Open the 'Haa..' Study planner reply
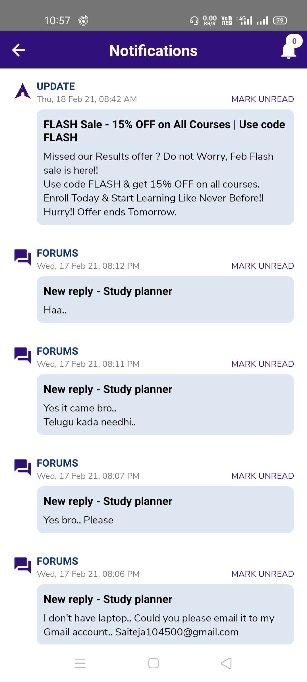Image resolution: width=307 pixels, height=682 pixels. [165, 300]
